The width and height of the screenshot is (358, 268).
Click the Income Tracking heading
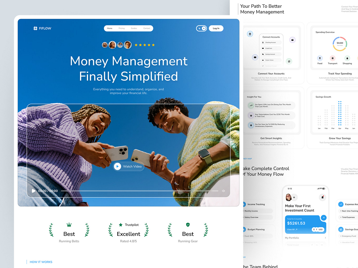point(256,204)
